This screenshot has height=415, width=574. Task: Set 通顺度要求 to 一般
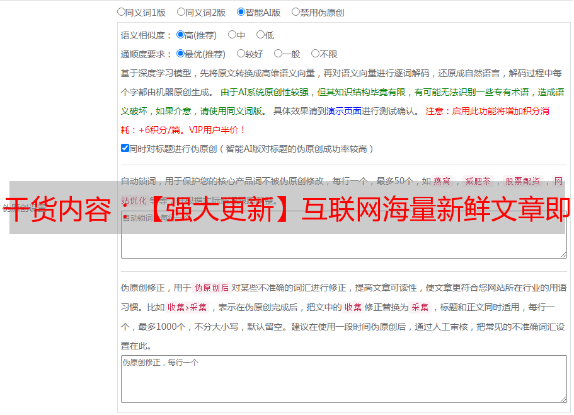(278, 54)
